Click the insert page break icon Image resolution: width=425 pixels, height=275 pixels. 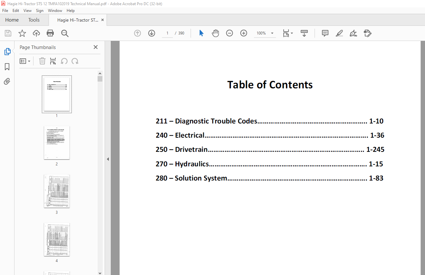pyautogui.click(x=53, y=61)
